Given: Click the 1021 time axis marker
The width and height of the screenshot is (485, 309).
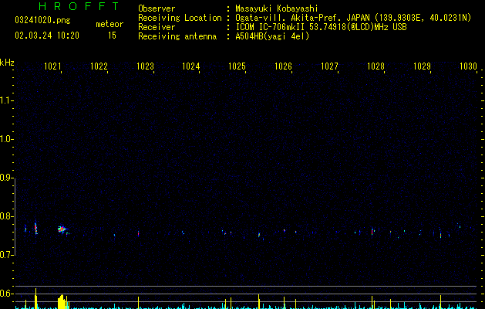Looking at the screenshot, I should click(52, 66).
